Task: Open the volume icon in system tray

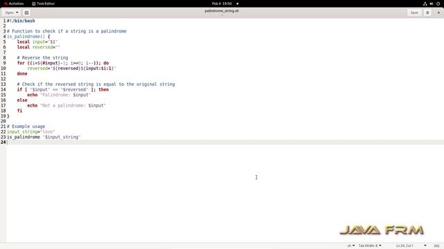Action: (x=432, y=3)
